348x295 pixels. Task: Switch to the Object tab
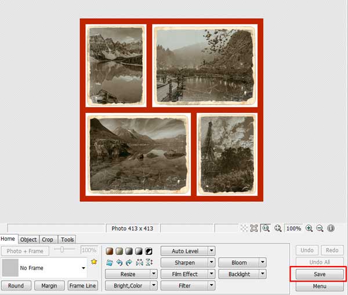click(28, 239)
